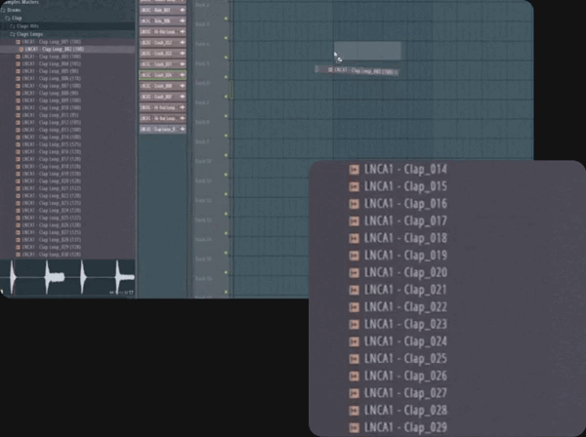Select Clap Loop_026 in the browser

[x=51, y=225]
